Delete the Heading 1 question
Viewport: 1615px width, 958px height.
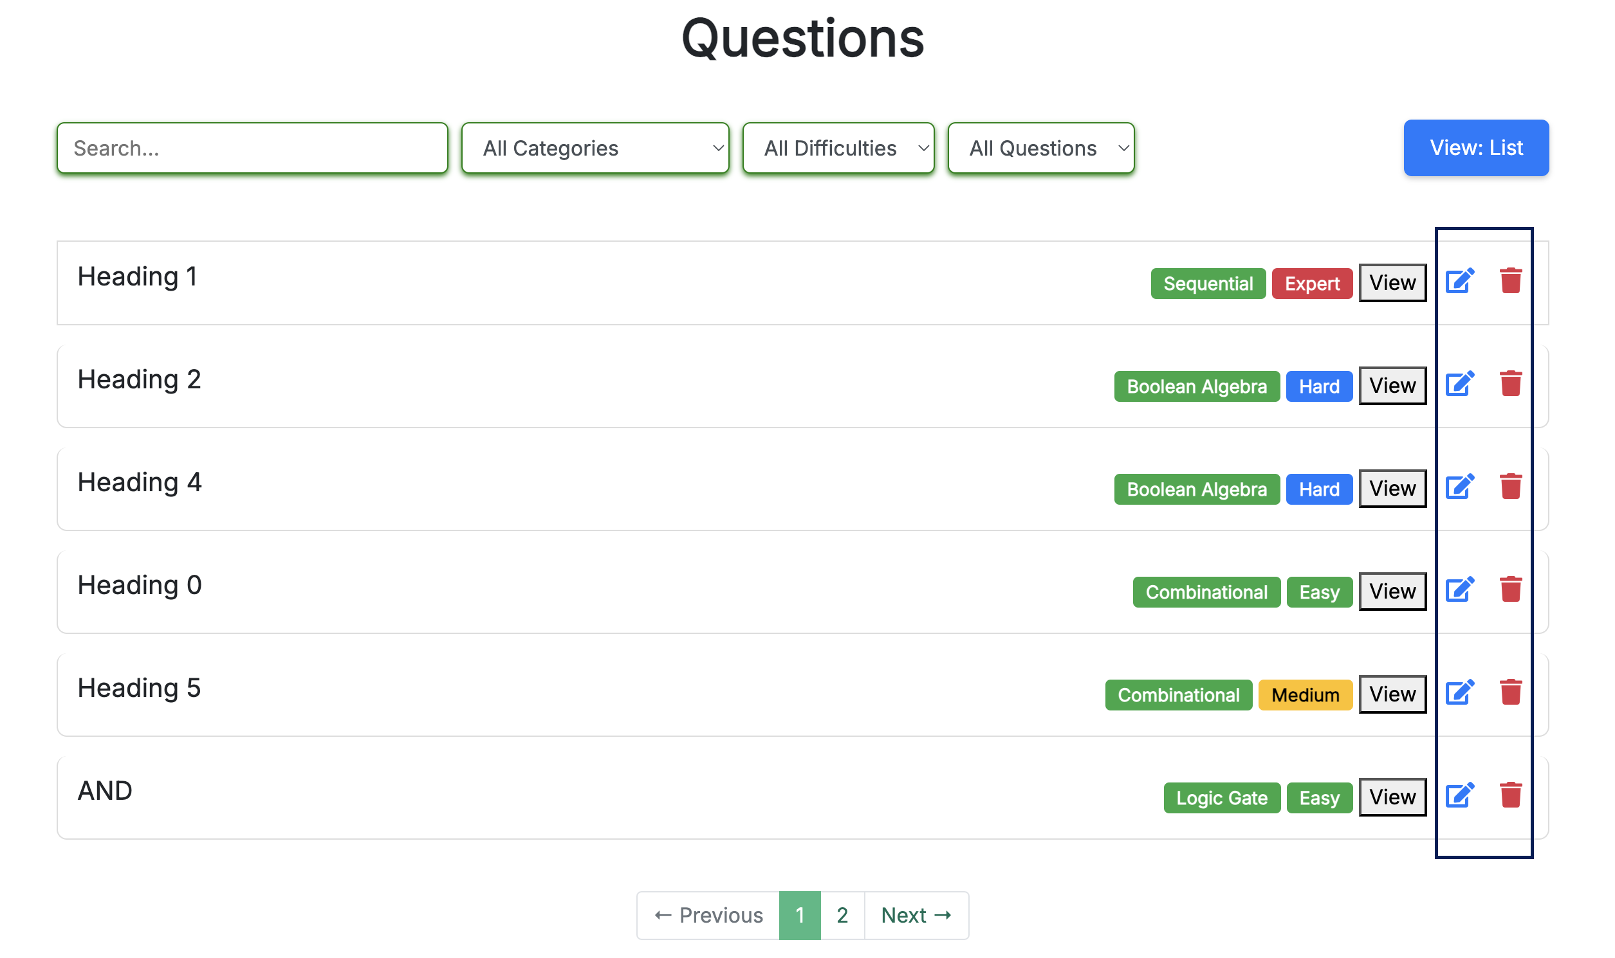1510,281
